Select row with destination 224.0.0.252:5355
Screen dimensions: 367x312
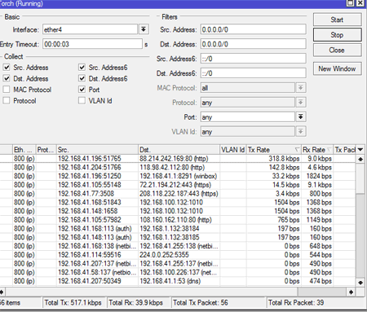click(x=178, y=255)
